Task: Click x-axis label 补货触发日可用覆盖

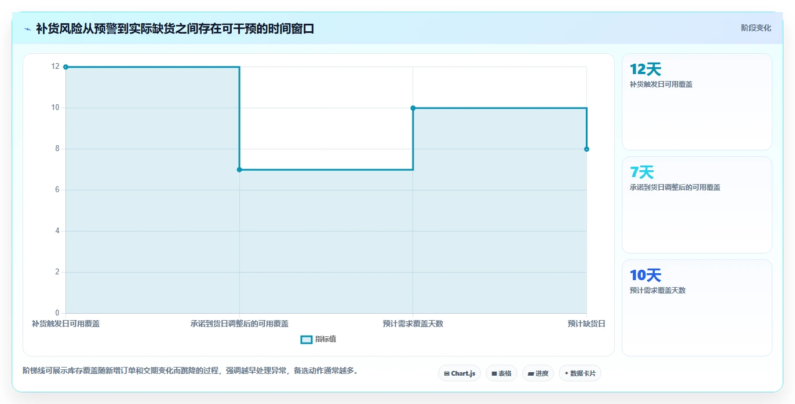Action: point(65,324)
